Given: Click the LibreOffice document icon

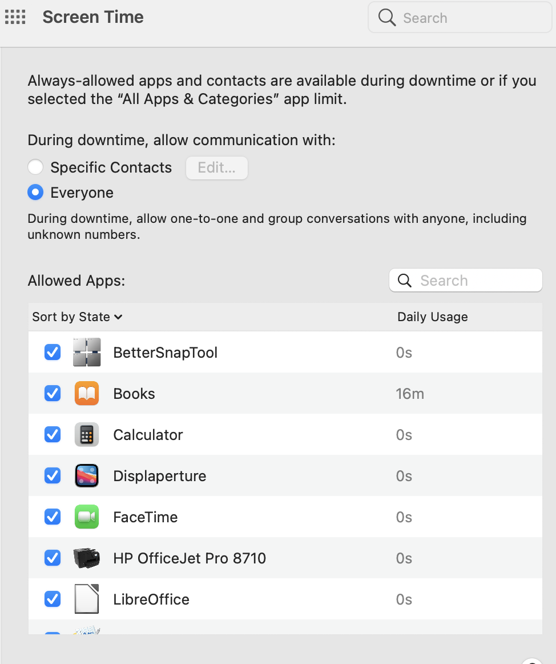Looking at the screenshot, I should [x=87, y=599].
